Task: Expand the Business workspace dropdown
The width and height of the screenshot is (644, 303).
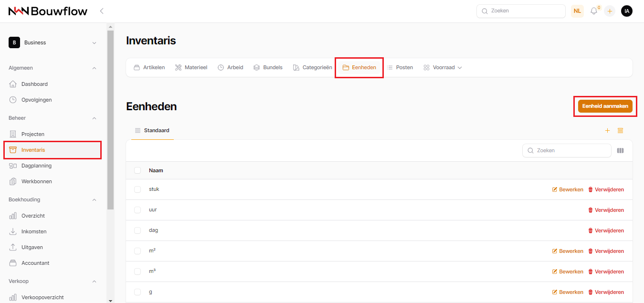Action: pos(94,42)
